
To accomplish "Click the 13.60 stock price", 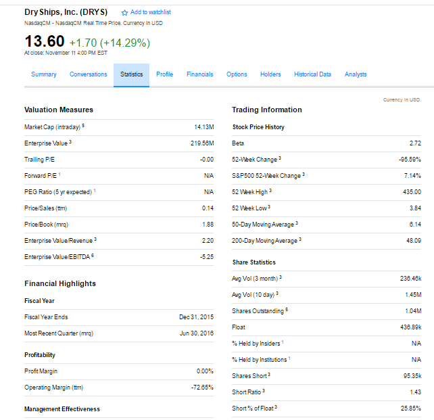I will click(44, 43).
